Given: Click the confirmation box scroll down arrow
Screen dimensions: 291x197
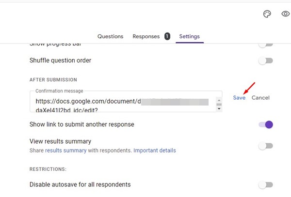Looking at the screenshot, I should point(219,108).
